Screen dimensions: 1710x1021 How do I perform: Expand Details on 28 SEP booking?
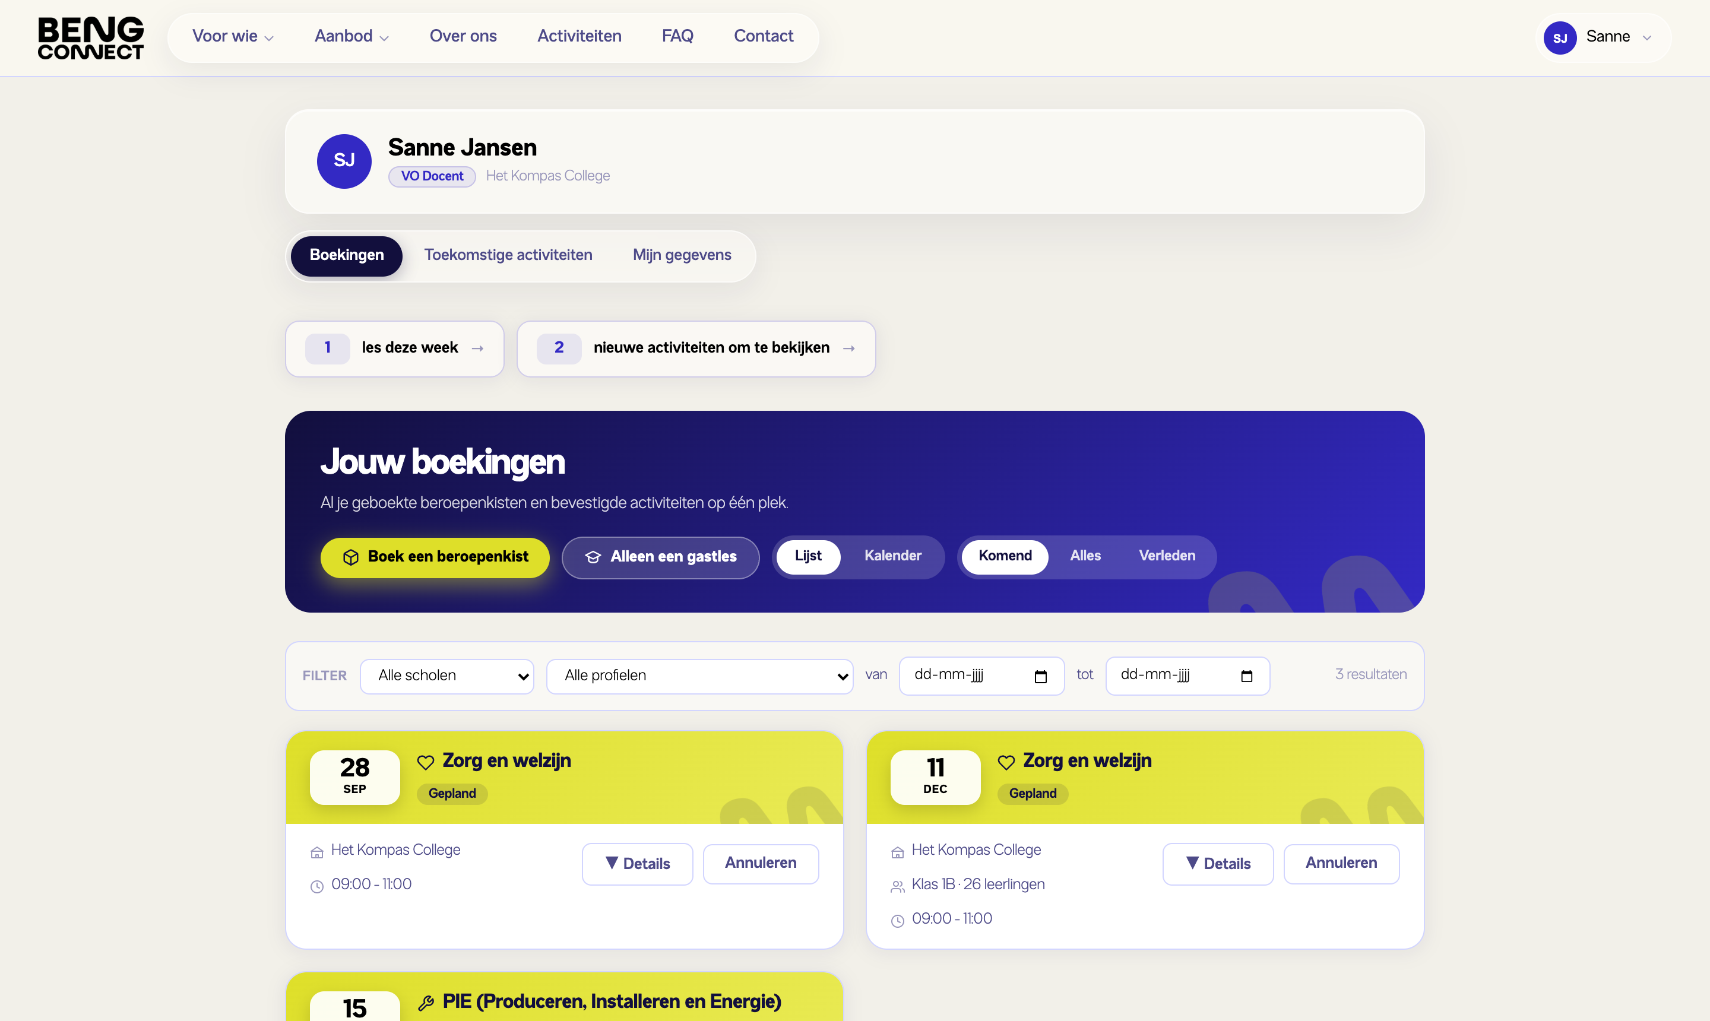(x=637, y=864)
